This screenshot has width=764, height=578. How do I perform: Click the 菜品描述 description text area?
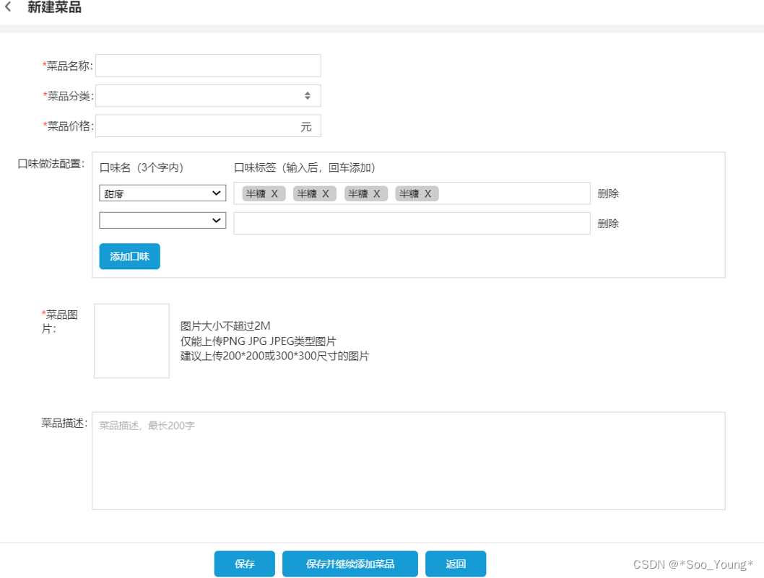coord(408,460)
